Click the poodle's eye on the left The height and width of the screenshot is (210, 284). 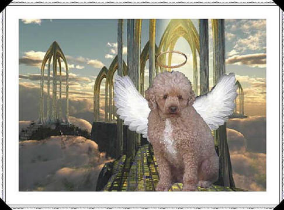tap(165, 97)
